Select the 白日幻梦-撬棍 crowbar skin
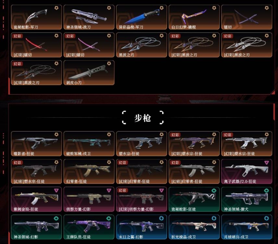This screenshot has width=278, height=244. click(194, 17)
